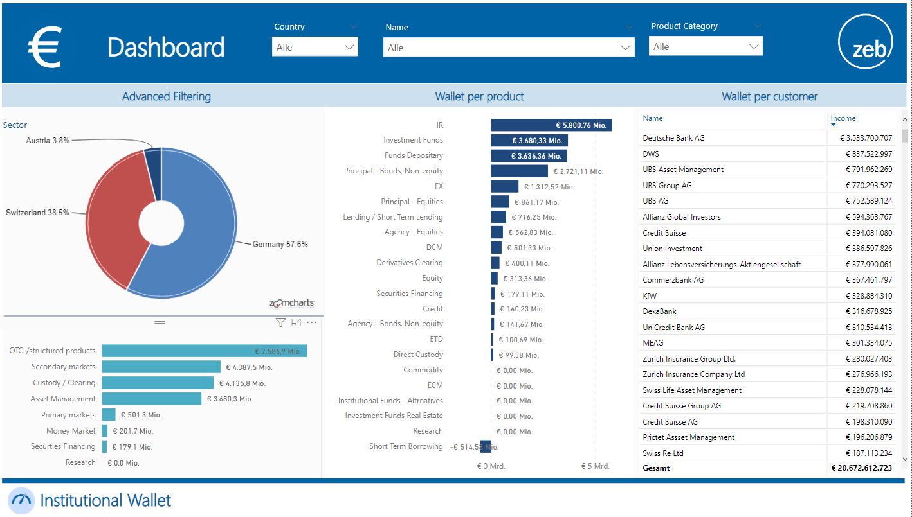Click the Euro symbol icon

point(45,48)
